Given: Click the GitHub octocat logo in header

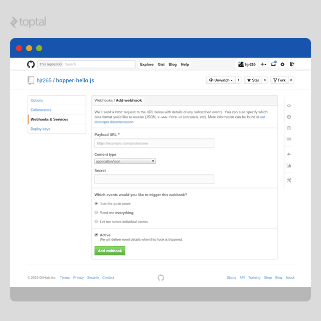Looking at the screenshot, I should click(x=31, y=64).
